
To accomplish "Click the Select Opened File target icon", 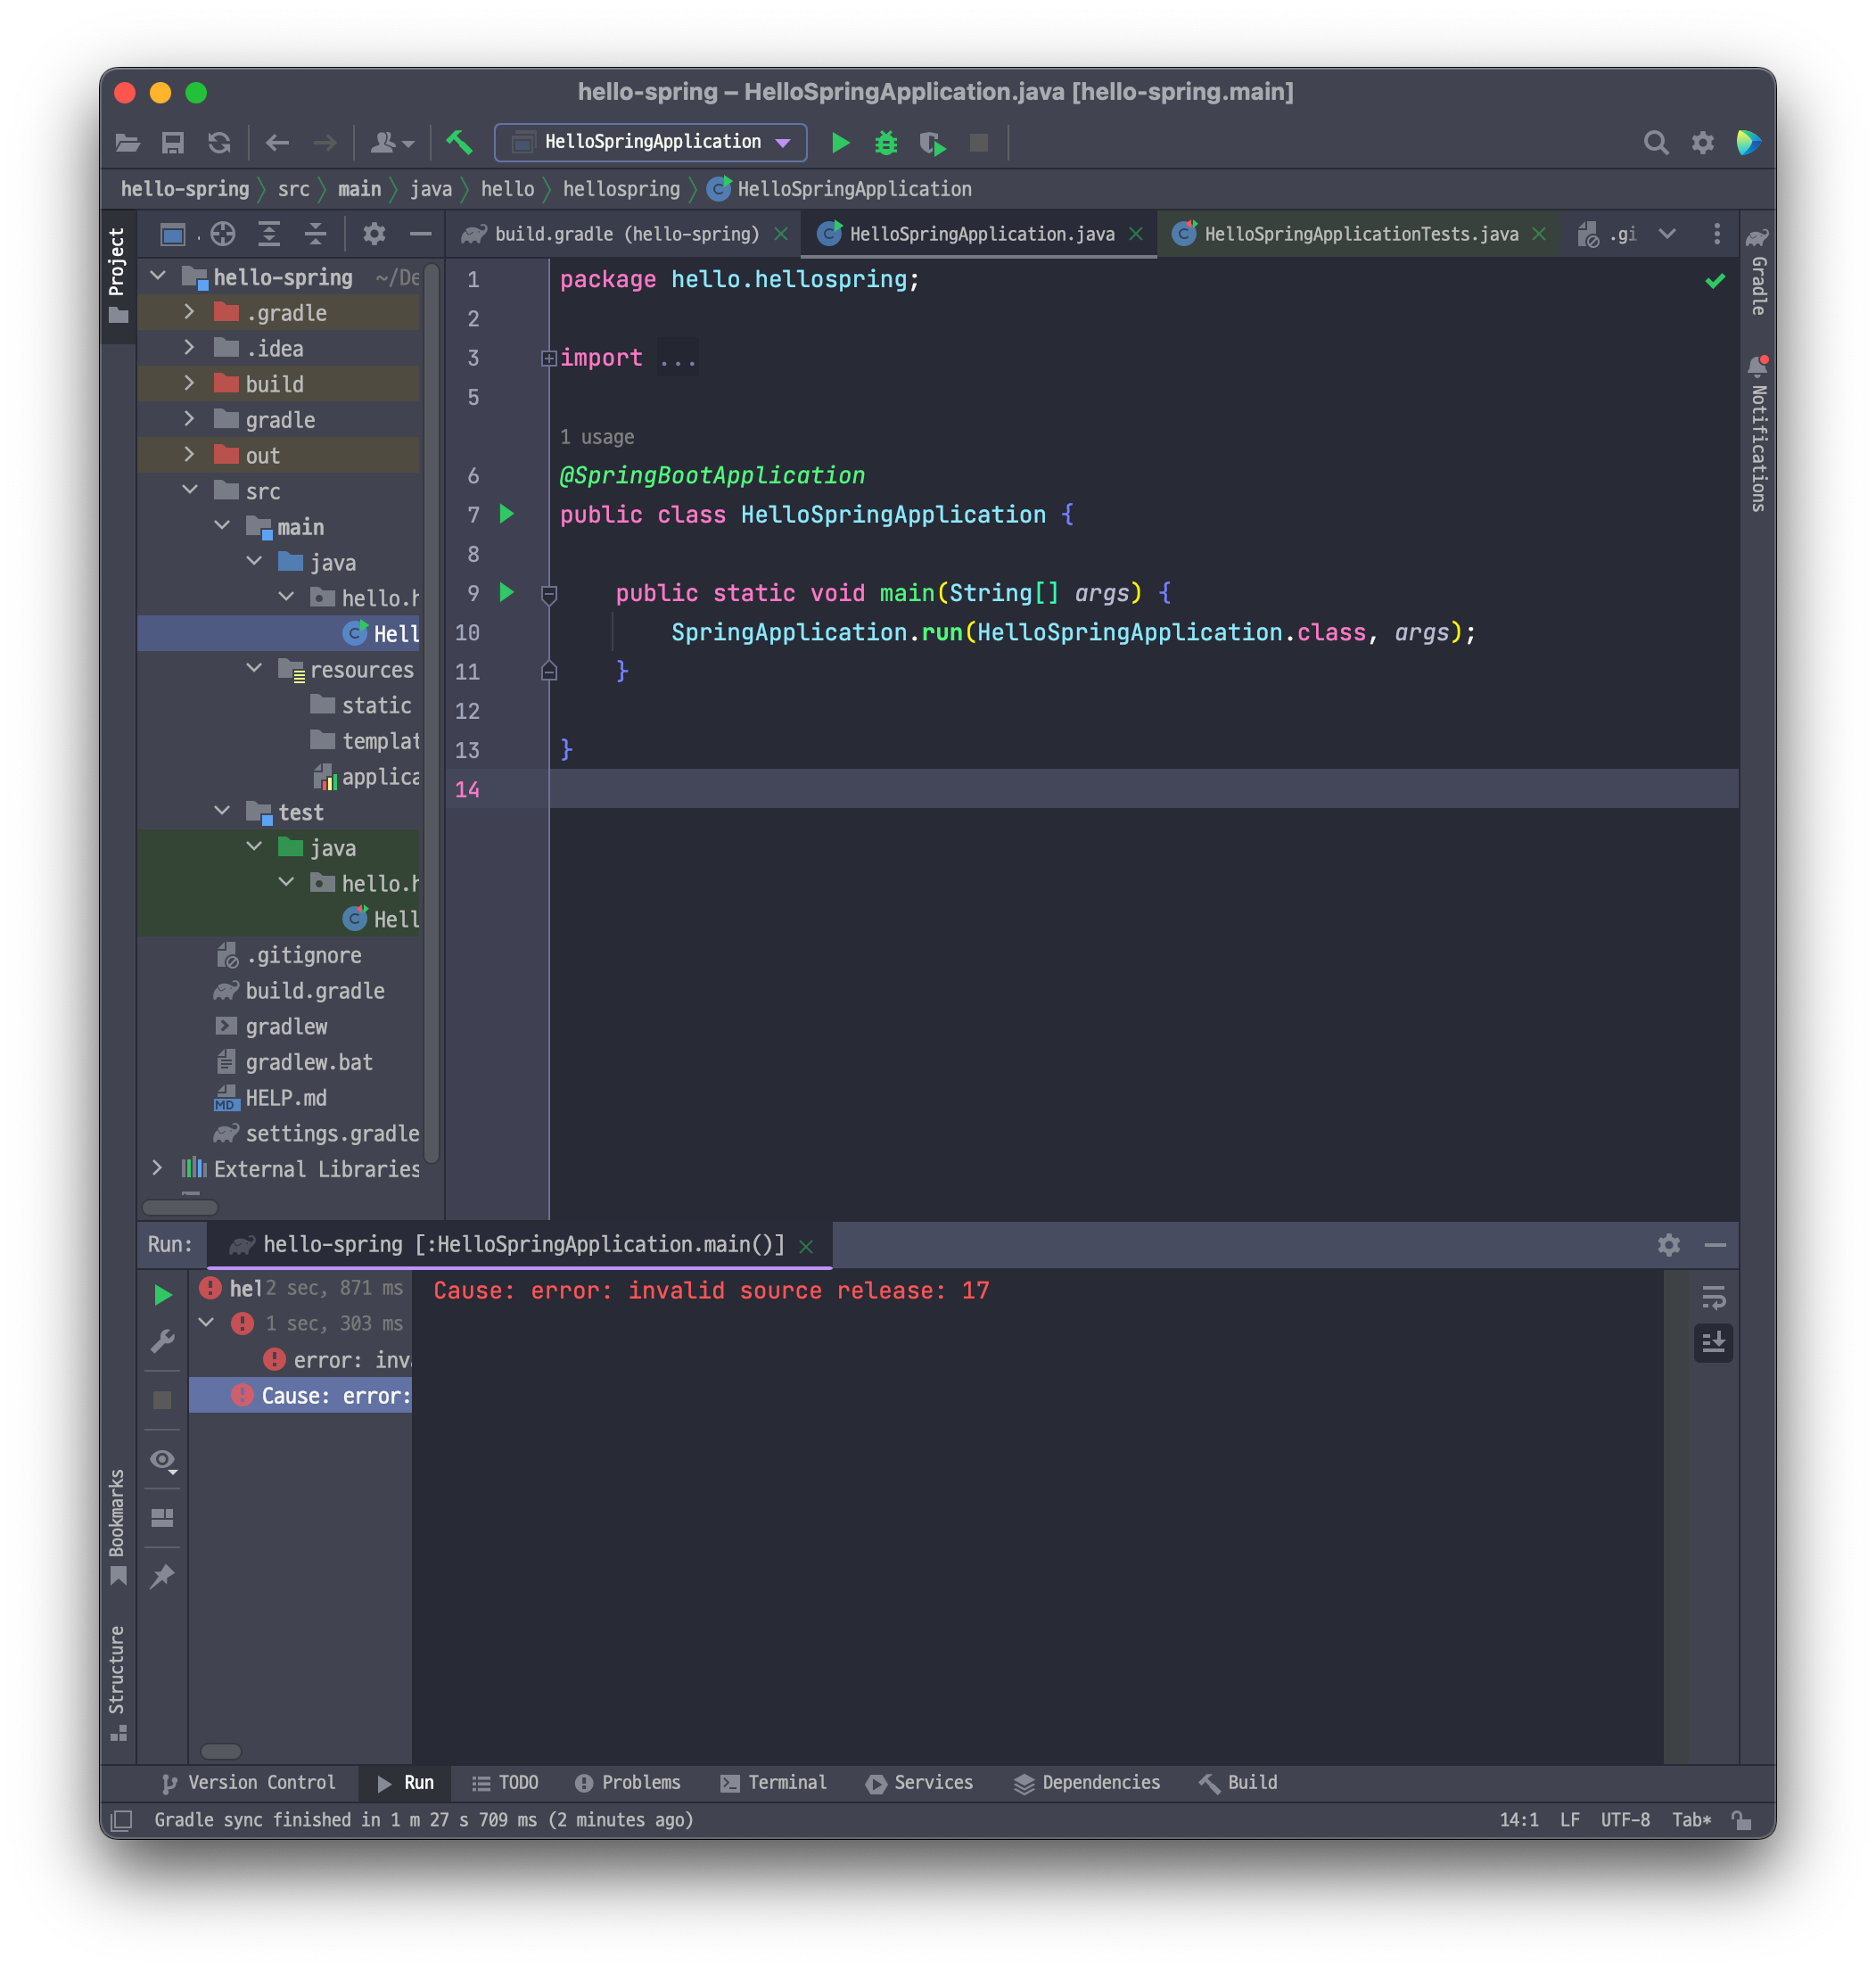I will 223,234.
